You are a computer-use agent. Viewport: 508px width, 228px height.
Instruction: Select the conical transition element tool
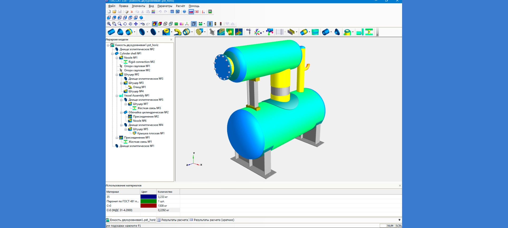(120, 32)
